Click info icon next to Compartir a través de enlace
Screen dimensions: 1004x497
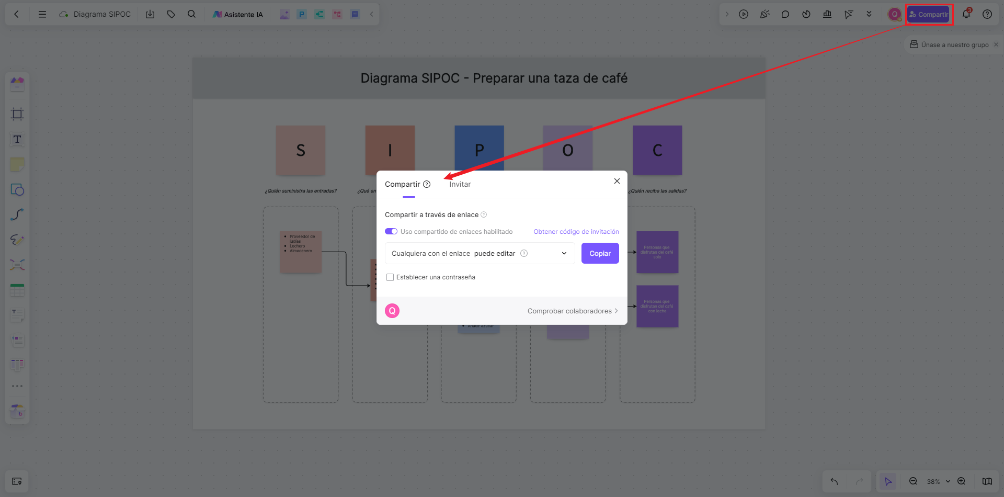point(484,214)
